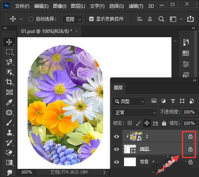Expand the workspace chooser arrow

181,19
